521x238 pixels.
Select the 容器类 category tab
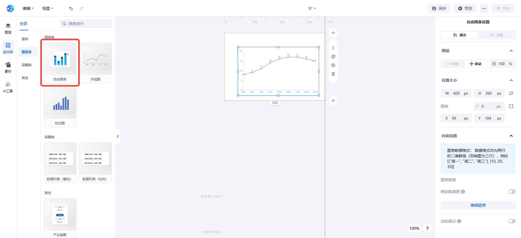pyautogui.click(x=27, y=65)
